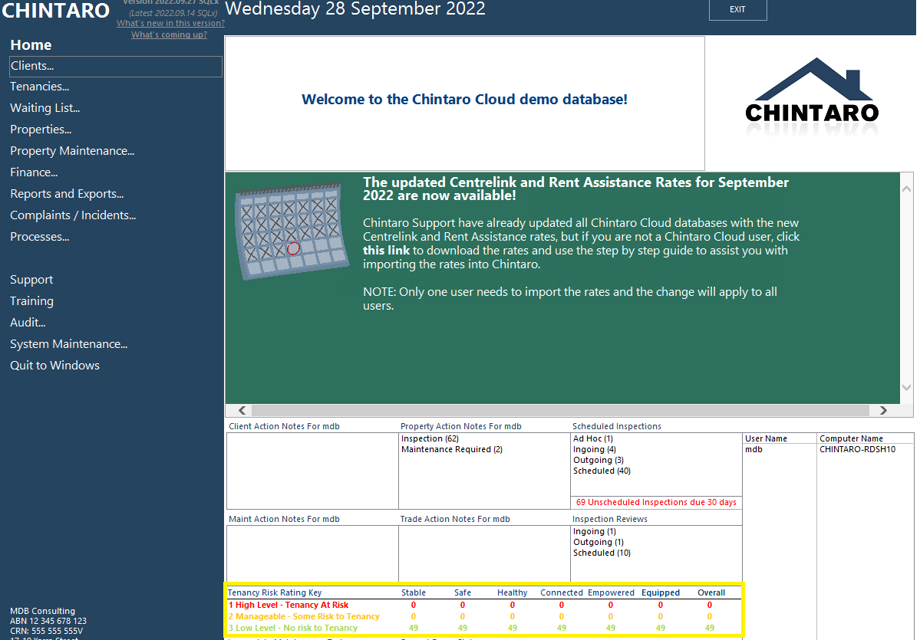The height and width of the screenshot is (640, 920).
Task: Open the "What's coming up?" link
Action: (169, 34)
